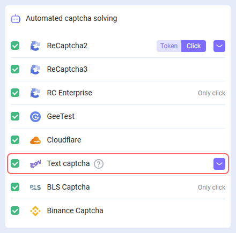Click the RC Enterprise logo icon
Screen dimensions: 236x233
(35, 93)
